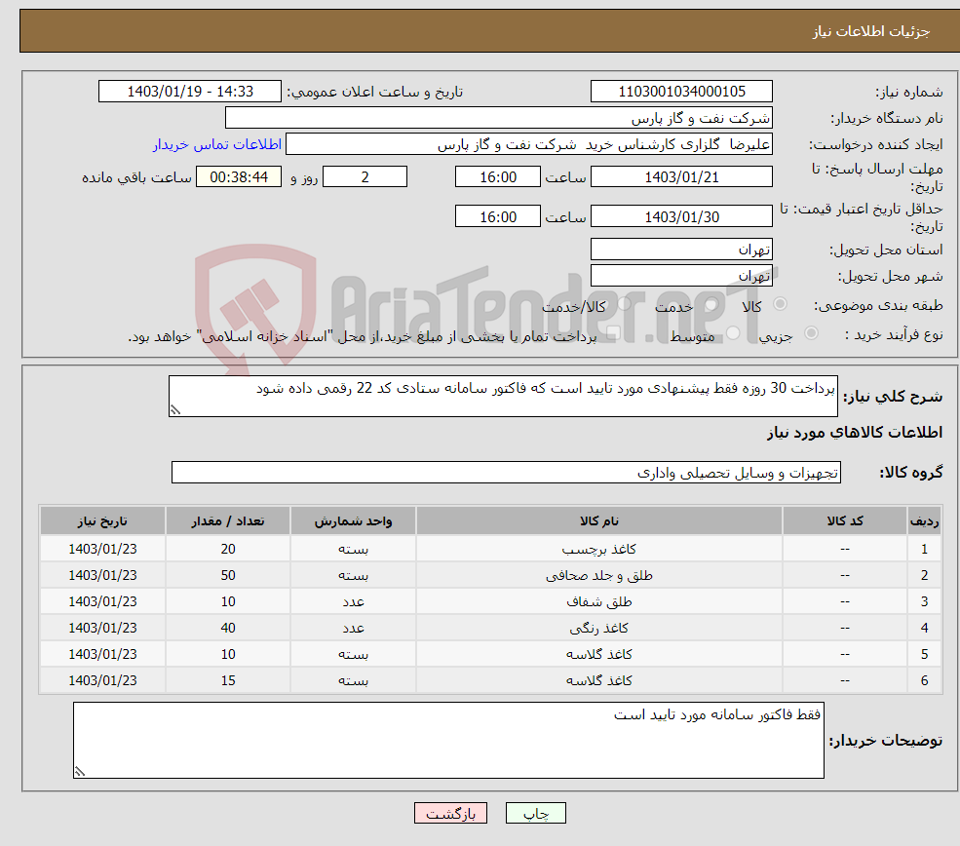The height and width of the screenshot is (846, 960).
Task: Click heading اطلاعات کالاهای مورد نیاز
Action: [855, 433]
